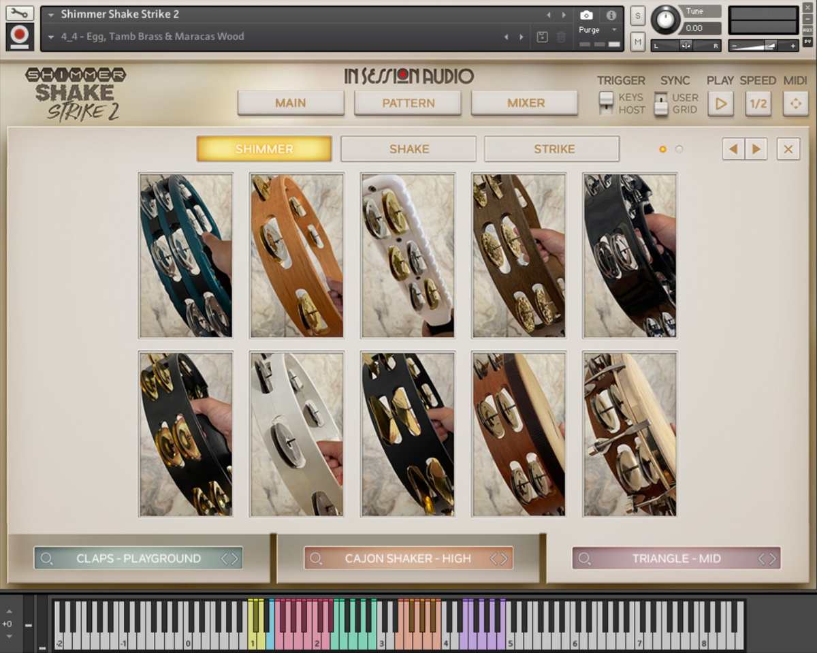This screenshot has height=653, width=817.
Task: Go to next instrument arrow
Action: tap(564, 15)
